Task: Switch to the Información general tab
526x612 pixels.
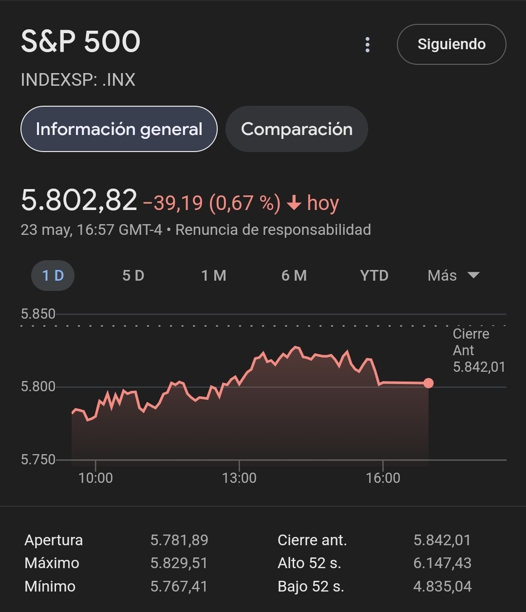Action: pyautogui.click(x=119, y=129)
